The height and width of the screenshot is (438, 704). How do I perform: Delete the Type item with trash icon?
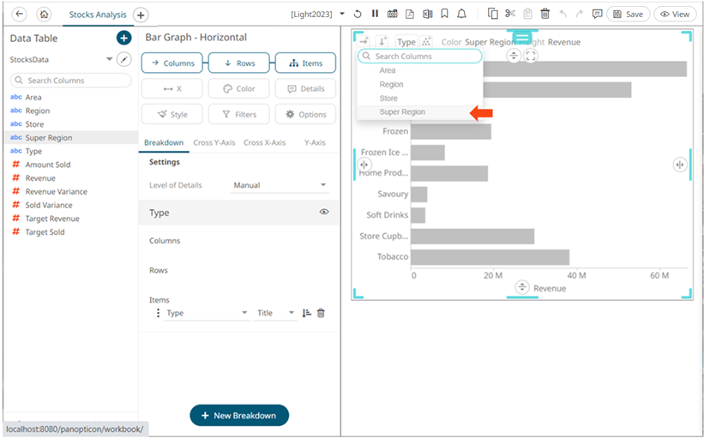(321, 314)
